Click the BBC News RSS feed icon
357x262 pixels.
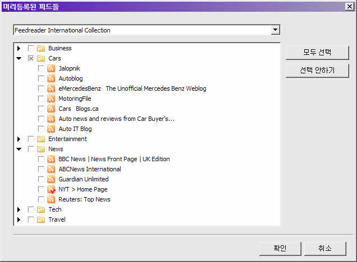pyautogui.click(x=51, y=159)
